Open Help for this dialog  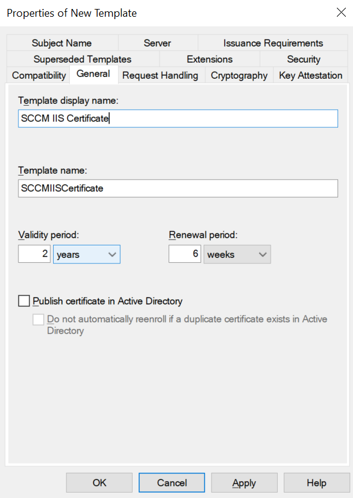pyautogui.click(x=317, y=482)
